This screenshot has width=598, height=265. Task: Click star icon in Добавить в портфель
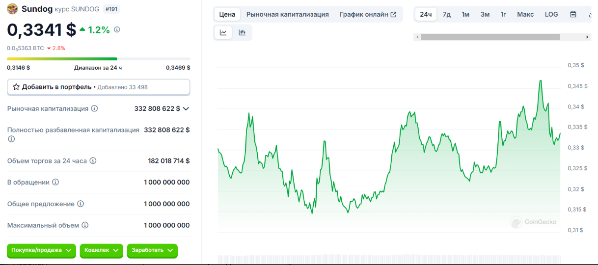click(16, 87)
